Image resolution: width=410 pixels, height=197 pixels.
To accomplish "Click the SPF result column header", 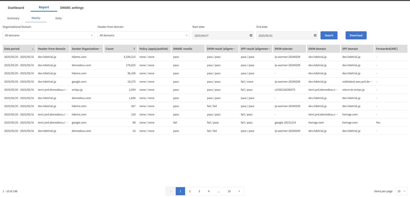I will (256, 49).
